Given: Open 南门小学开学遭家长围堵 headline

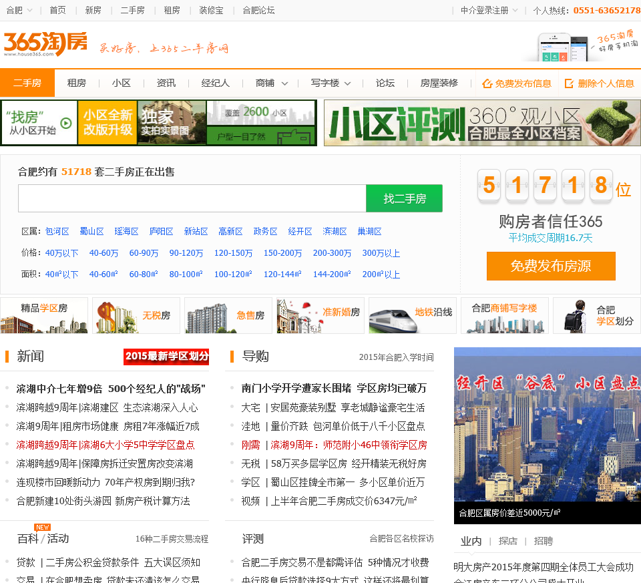Looking at the screenshot, I should point(334,389).
